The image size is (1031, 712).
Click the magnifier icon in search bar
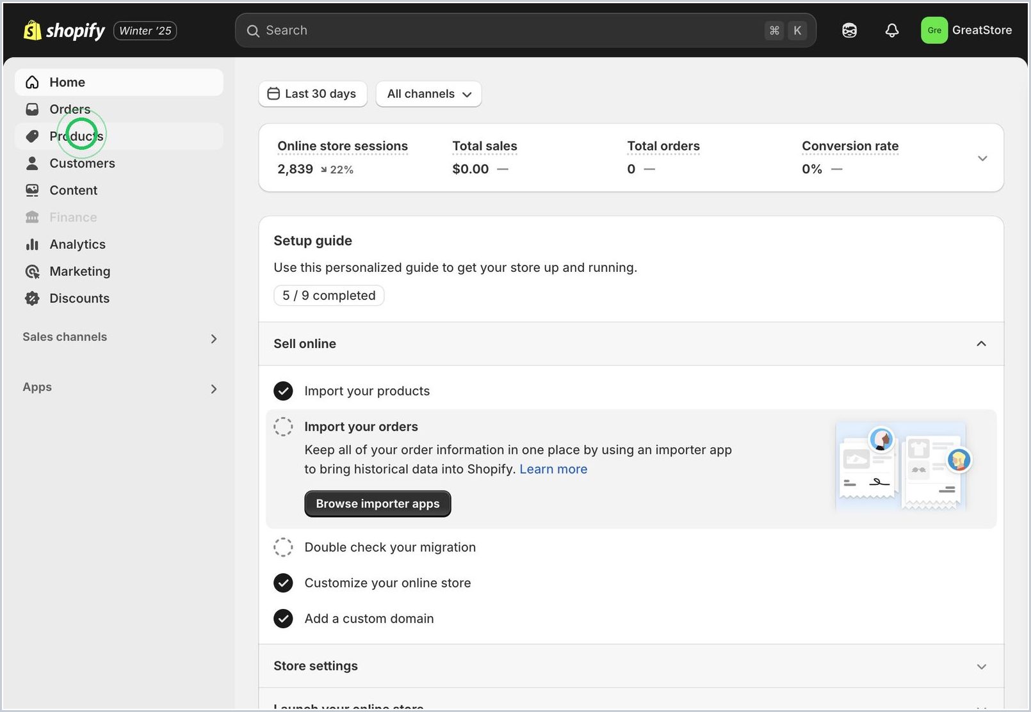click(253, 31)
